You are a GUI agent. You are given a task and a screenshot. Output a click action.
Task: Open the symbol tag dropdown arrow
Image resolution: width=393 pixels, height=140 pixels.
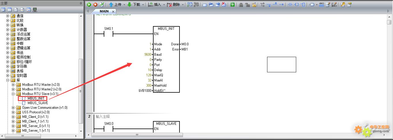(x=317, y=5)
